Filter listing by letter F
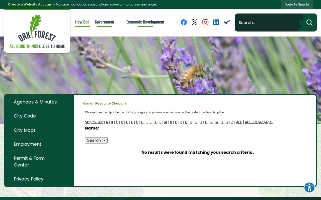The image size is (321, 200). point(132,122)
